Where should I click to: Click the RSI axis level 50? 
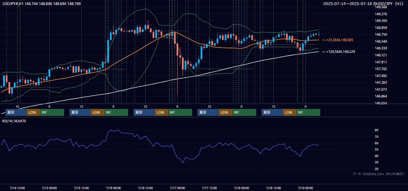click(377, 149)
